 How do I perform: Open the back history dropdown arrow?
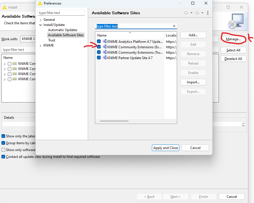(191, 13)
